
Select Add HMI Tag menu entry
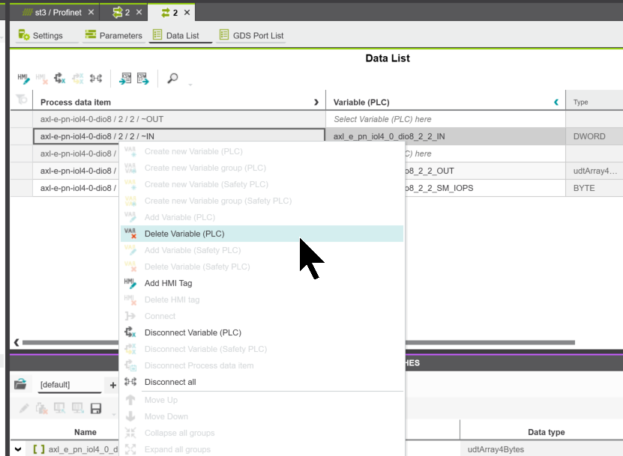pyautogui.click(x=168, y=283)
